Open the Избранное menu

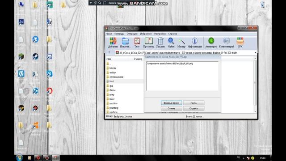point(146,34)
